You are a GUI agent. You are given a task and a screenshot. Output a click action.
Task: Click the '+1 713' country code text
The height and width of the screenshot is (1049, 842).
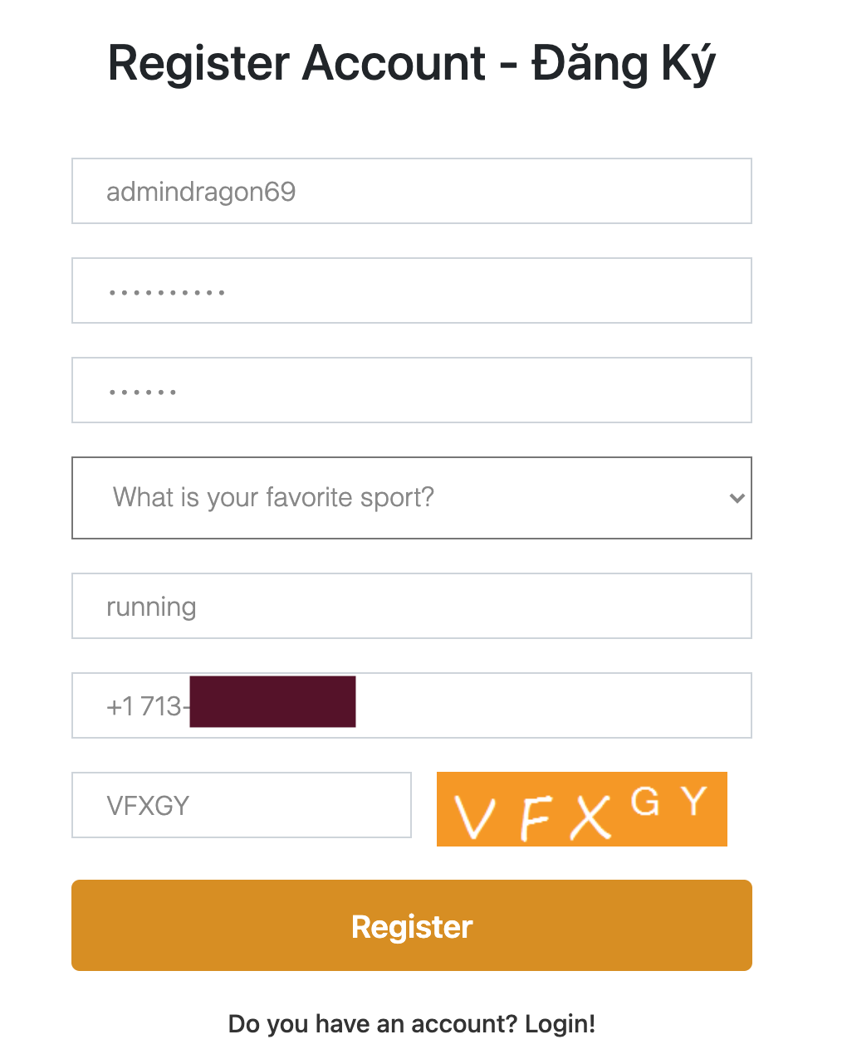144,706
